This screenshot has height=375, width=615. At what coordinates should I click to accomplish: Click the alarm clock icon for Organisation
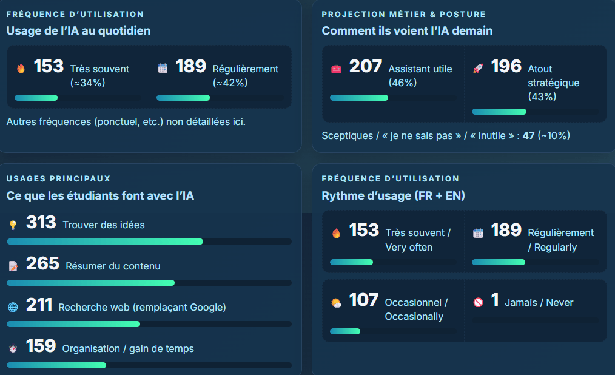[x=13, y=348]
